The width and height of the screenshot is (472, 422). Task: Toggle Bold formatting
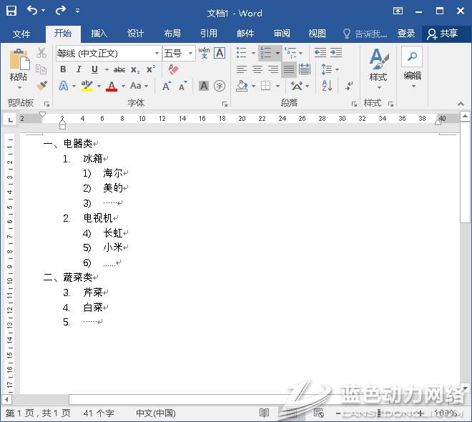point(63,69)
